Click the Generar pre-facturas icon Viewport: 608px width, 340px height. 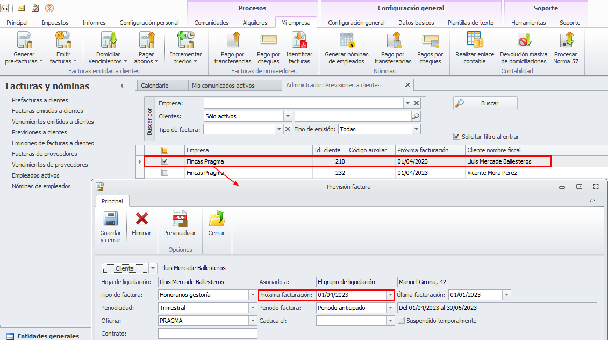click(24, 41)
